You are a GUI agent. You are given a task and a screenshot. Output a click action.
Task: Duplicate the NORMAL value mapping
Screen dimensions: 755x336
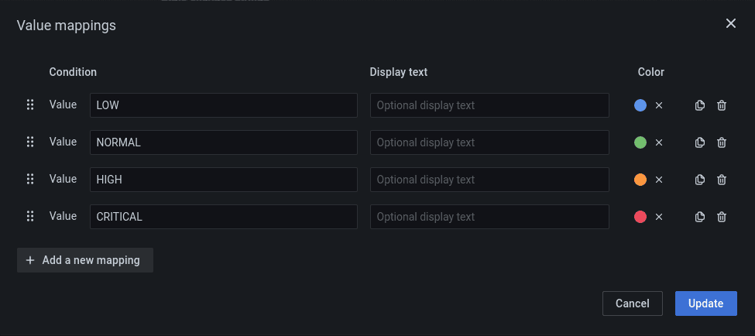tap(700, 142)
